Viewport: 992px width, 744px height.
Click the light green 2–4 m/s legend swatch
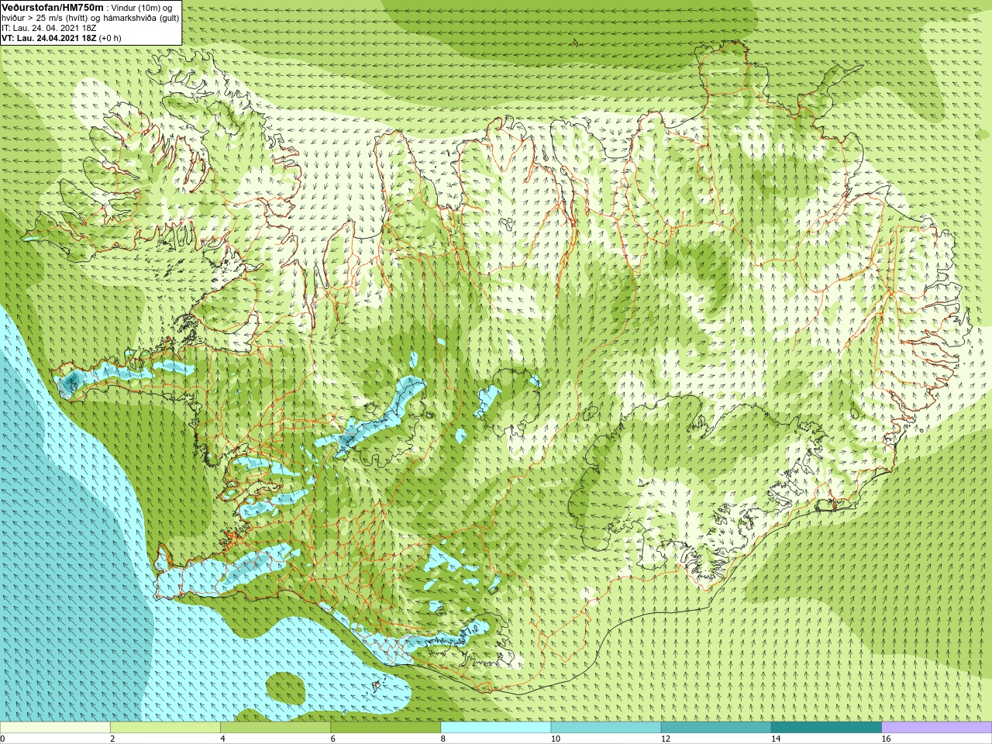pos(165,728)
